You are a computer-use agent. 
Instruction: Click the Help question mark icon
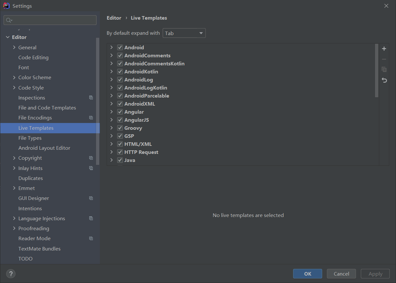pos(11,274)
